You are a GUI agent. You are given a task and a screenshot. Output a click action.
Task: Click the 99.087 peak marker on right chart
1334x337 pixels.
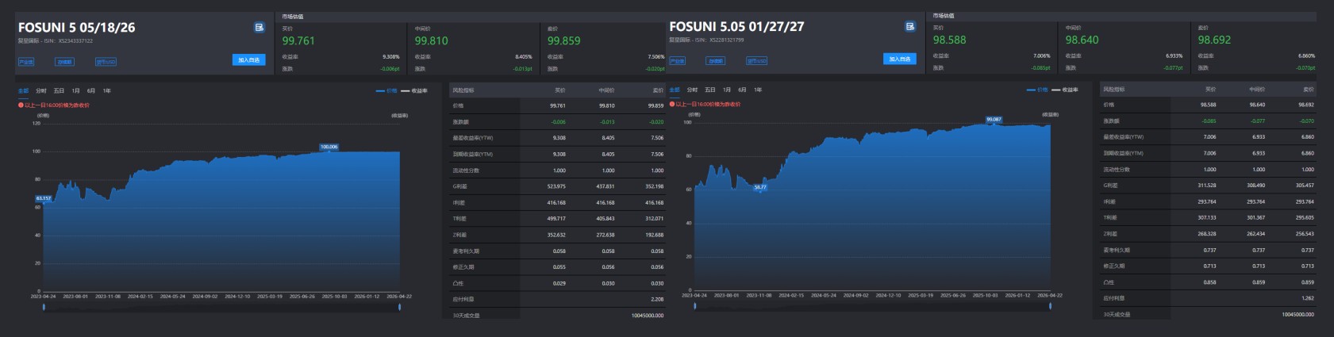(x=994, y=120)
